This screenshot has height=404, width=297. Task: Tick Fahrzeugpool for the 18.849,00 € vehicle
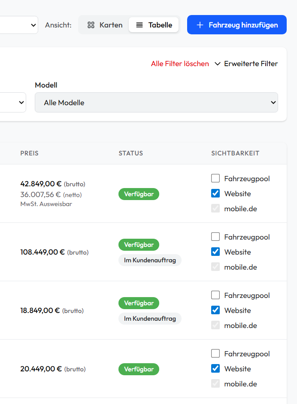click(x=215, y=295)
